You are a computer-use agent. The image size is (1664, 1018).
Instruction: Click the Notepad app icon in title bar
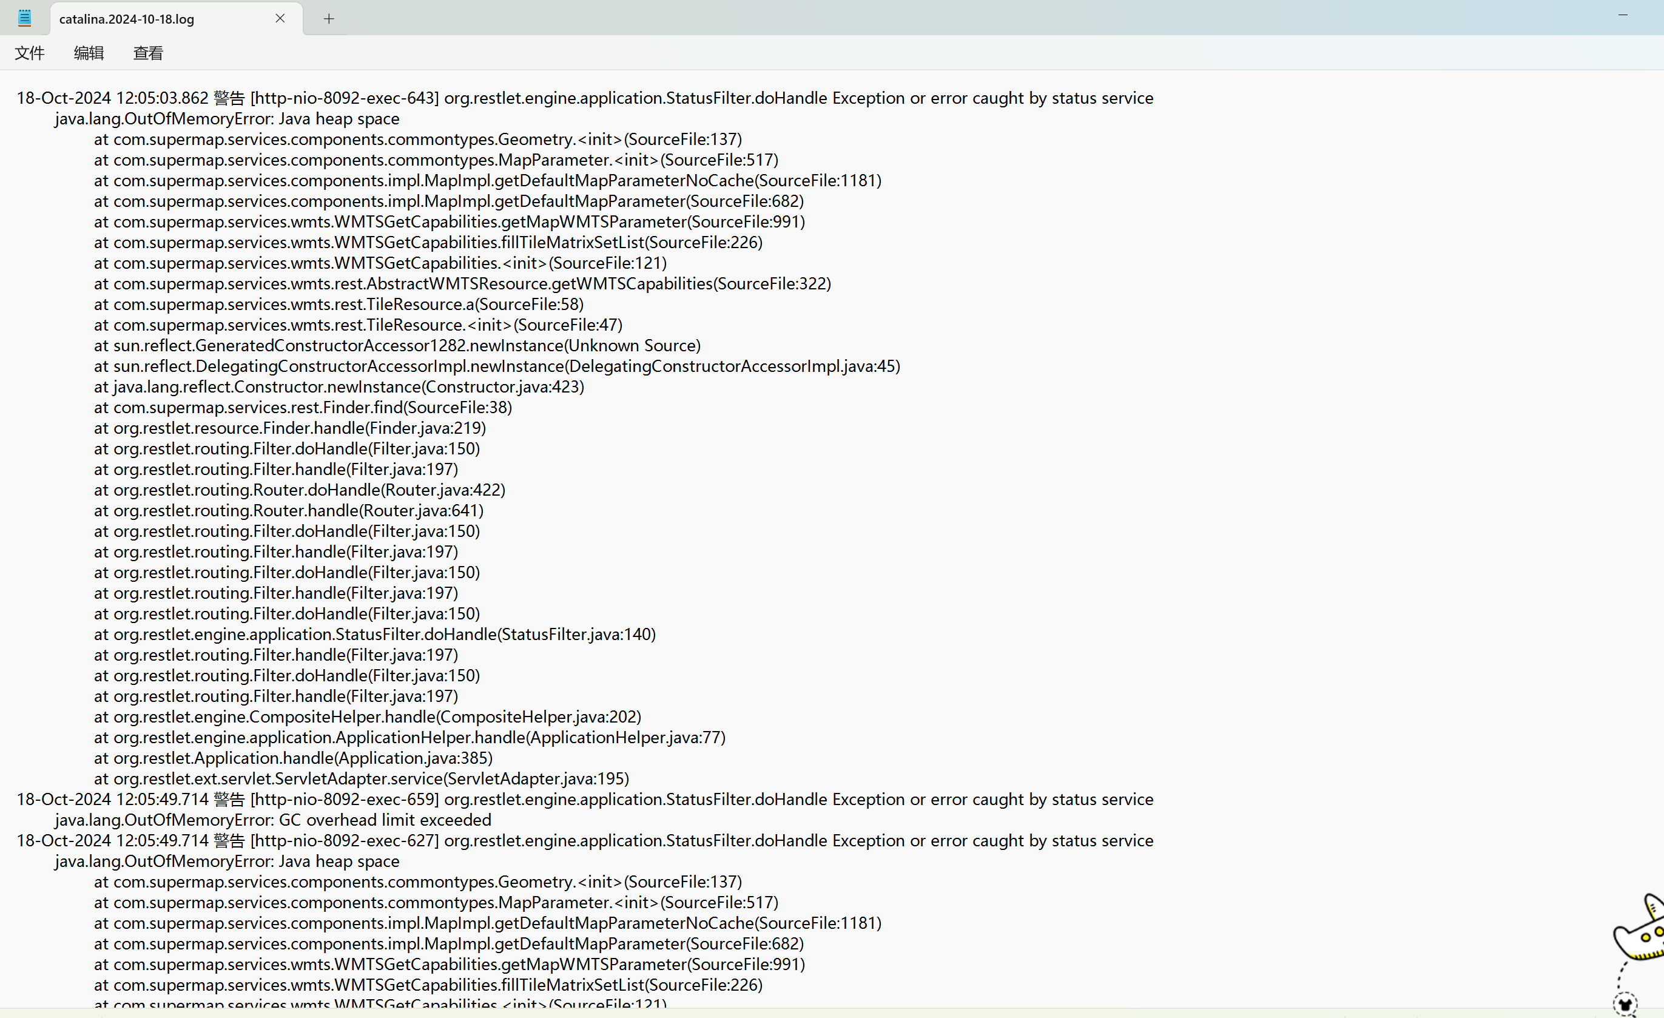tap(24, 18)
